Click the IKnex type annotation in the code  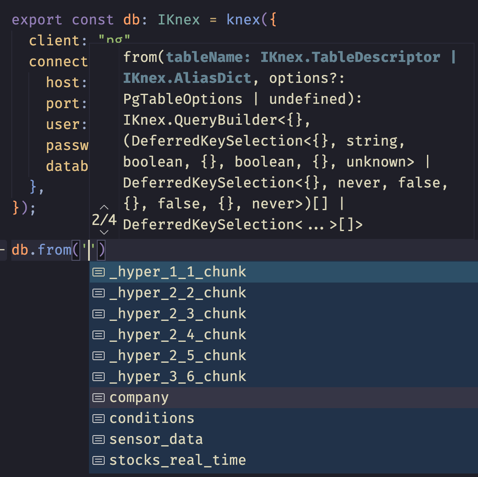178,20
